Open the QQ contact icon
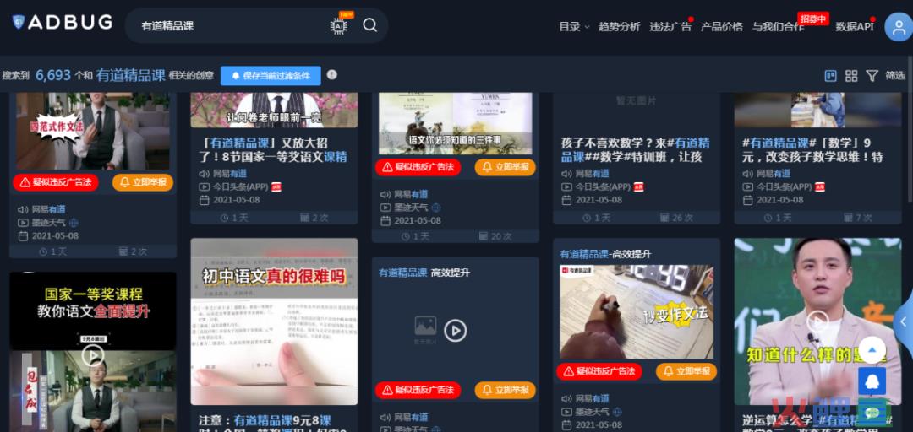The image size is (913, 432). click(x=872, y=382)
